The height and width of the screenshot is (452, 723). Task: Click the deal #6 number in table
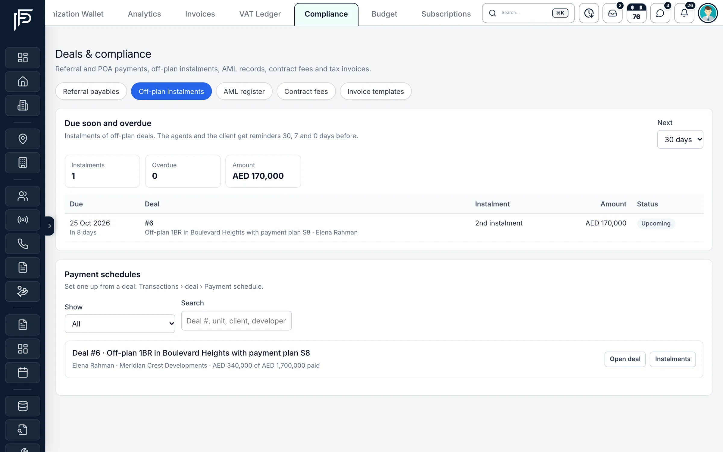[149, 223]
